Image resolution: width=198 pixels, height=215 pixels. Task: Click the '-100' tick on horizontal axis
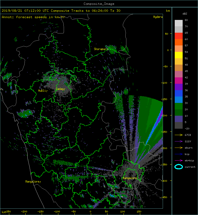coord(57,212)
